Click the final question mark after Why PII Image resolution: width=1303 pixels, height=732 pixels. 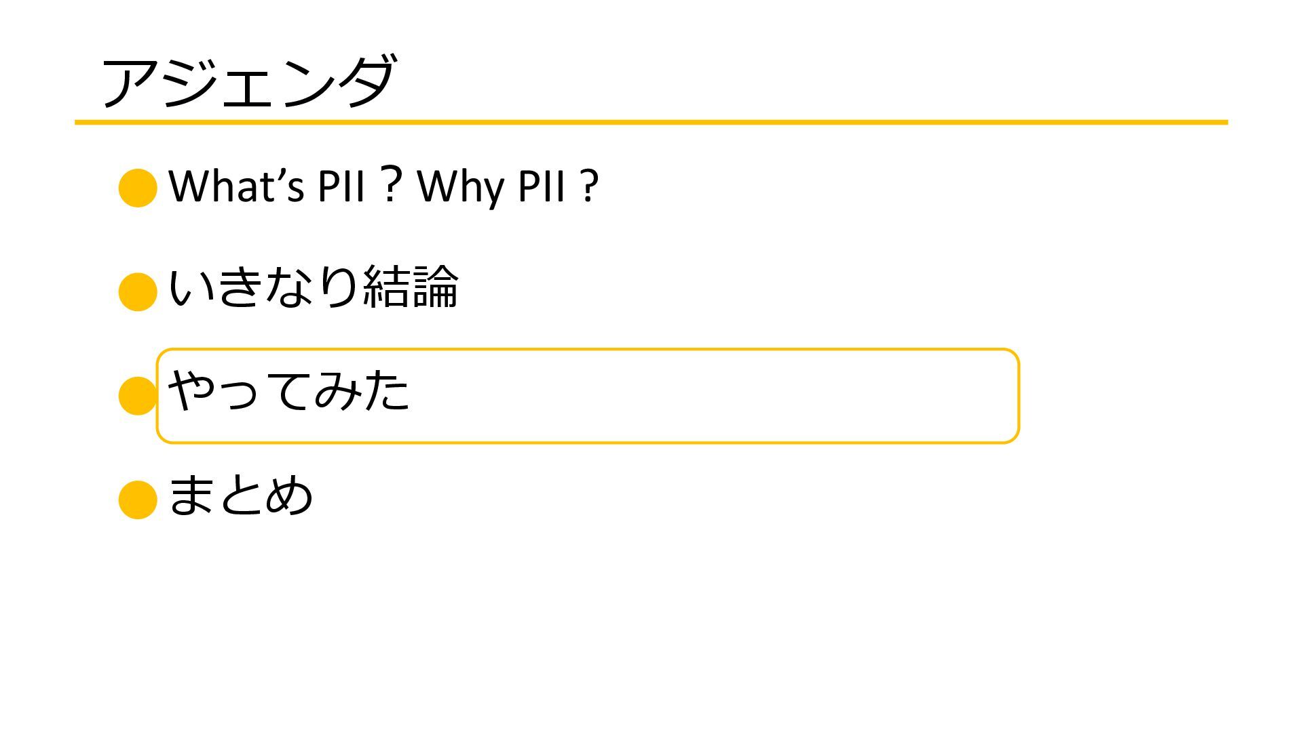(590, 186)
